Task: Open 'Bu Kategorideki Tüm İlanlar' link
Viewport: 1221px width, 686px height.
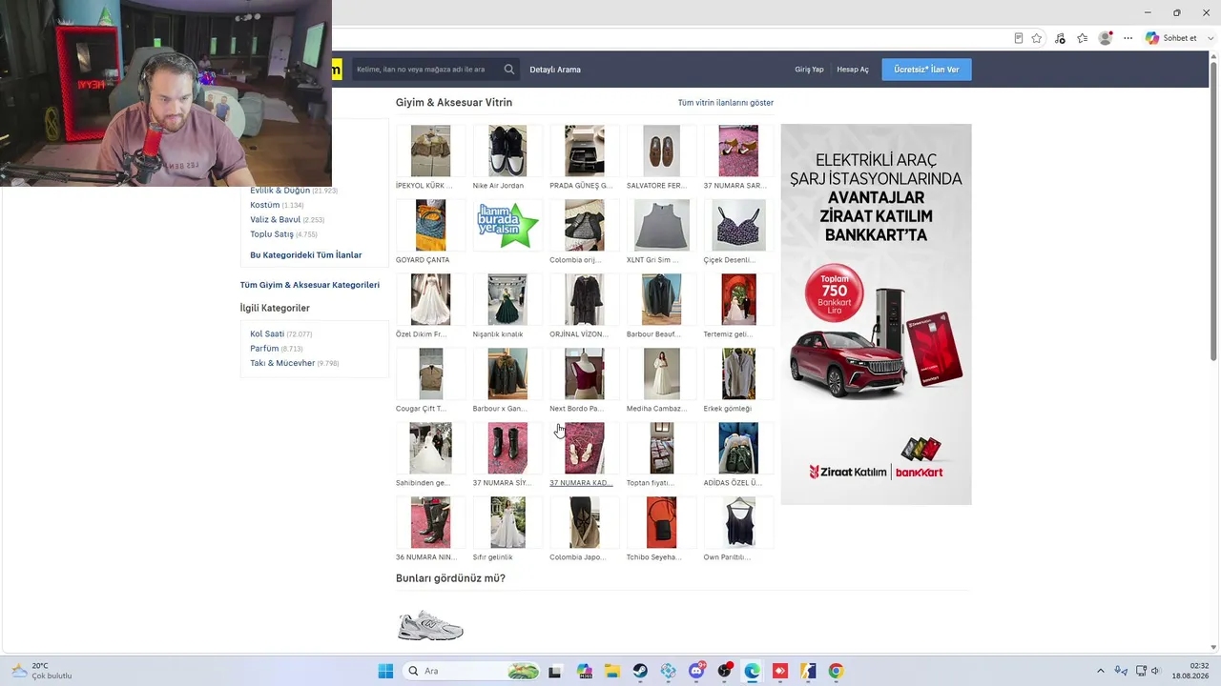Action: point(306,255)
